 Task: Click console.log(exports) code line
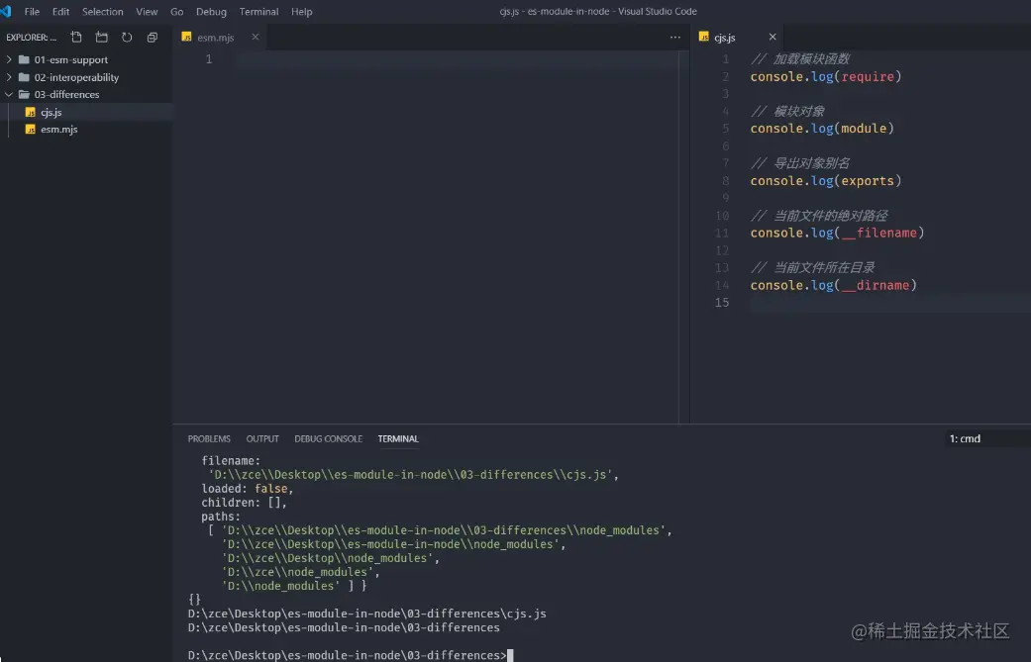(826, 181)
